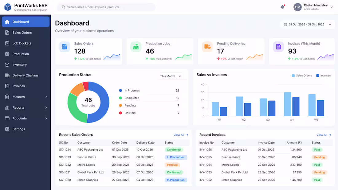
Task: Click the Sales Orders card sparkline
Action: [112, 57]
